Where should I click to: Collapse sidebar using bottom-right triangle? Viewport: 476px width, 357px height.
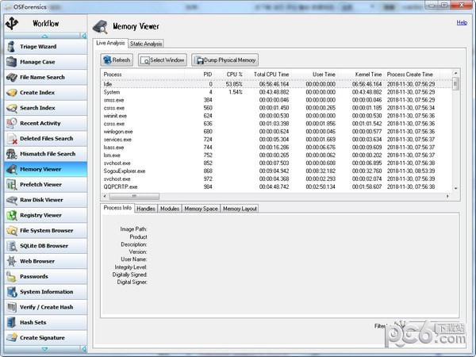pos(83,349)
